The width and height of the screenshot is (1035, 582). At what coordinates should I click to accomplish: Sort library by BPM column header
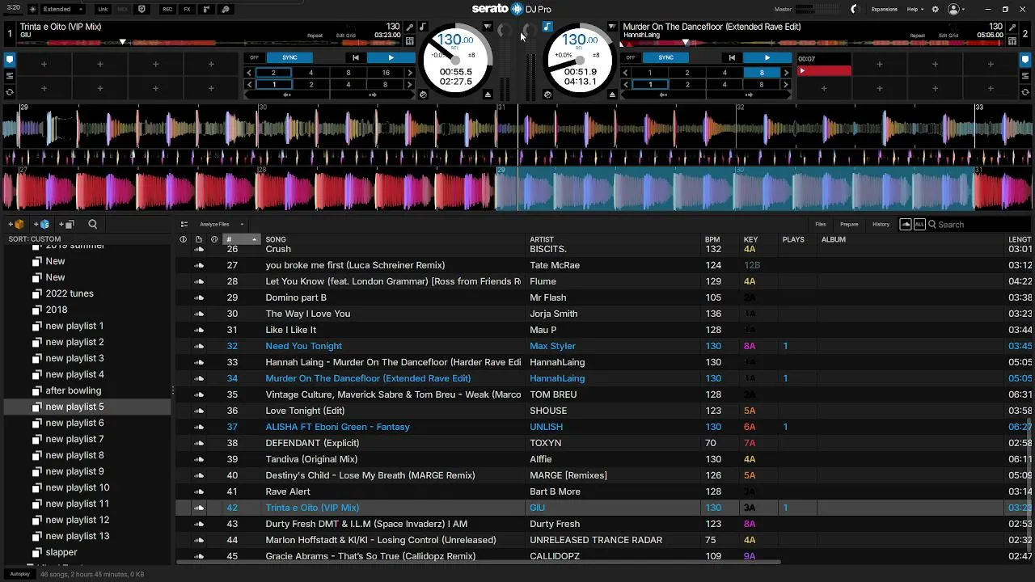(712, 239)
